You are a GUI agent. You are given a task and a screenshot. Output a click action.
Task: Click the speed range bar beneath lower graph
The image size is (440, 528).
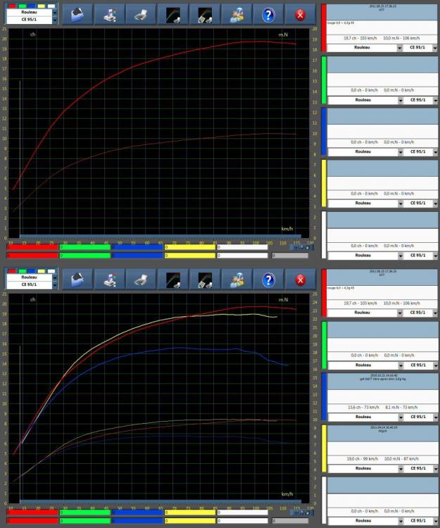pos(161,501)
